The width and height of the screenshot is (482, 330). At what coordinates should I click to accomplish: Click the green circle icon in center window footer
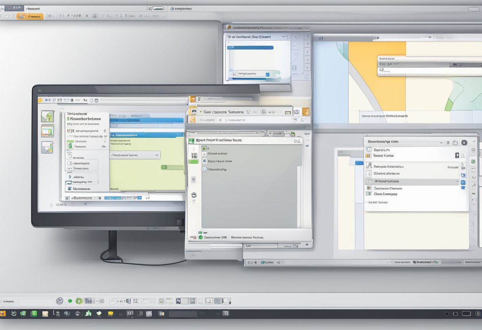[201, 237]
